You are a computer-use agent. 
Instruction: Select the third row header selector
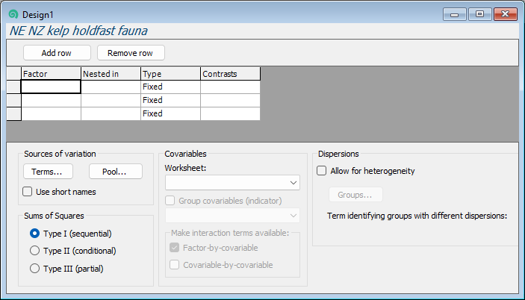coord(13,113)
